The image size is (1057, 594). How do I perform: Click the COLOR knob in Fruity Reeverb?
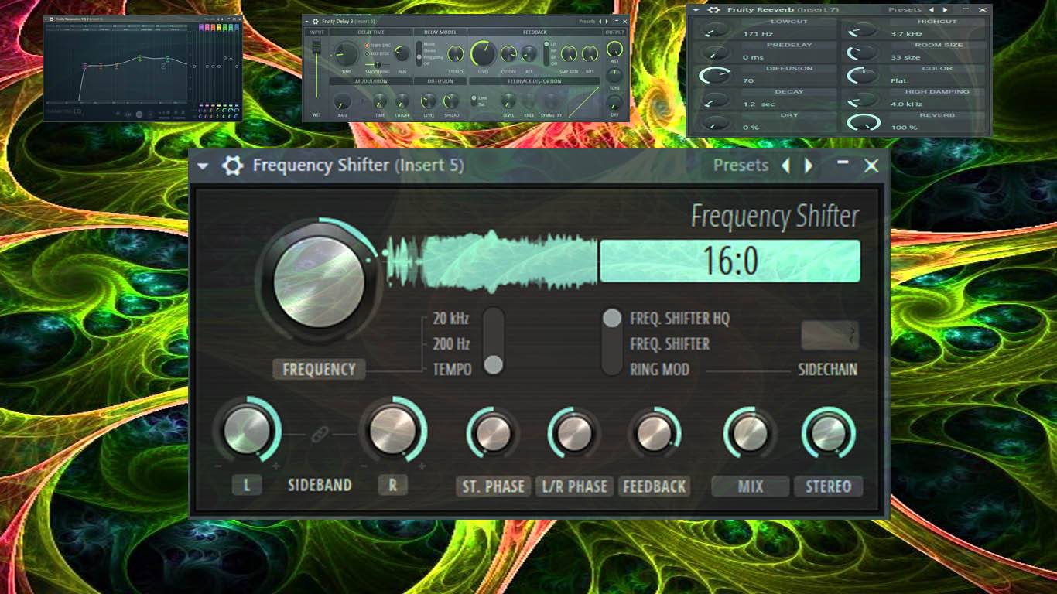pos(864,76)
